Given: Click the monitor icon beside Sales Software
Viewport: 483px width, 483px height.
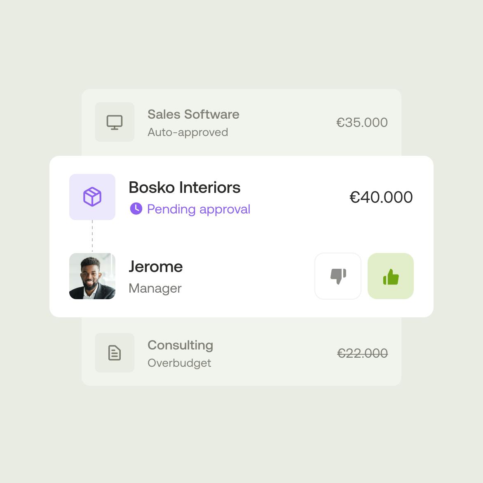Looking at the screenshot, I should point(115,122).
